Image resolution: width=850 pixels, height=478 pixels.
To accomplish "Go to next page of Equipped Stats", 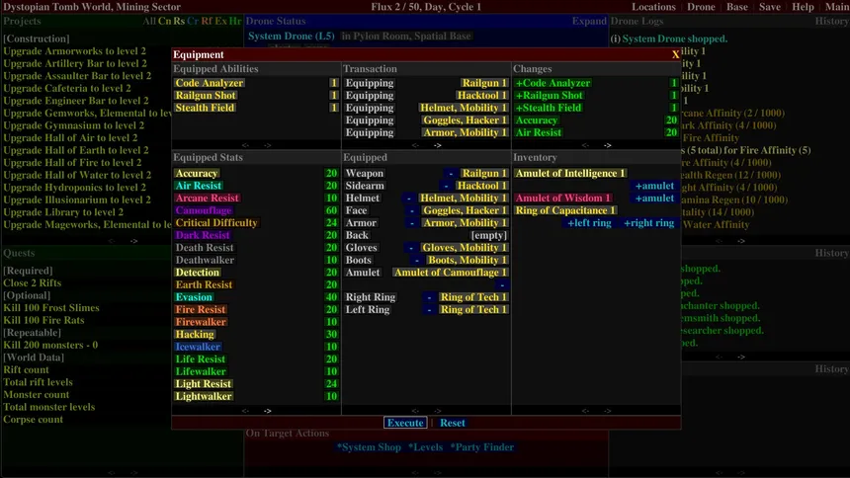I will (267, 411).
